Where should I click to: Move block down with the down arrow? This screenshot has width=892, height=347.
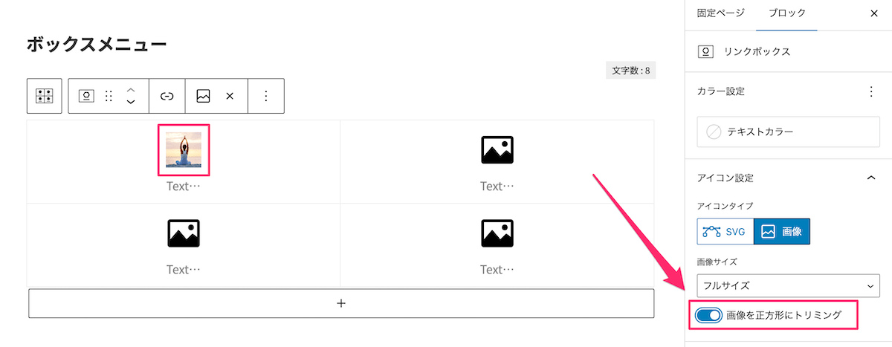[131, 103]
